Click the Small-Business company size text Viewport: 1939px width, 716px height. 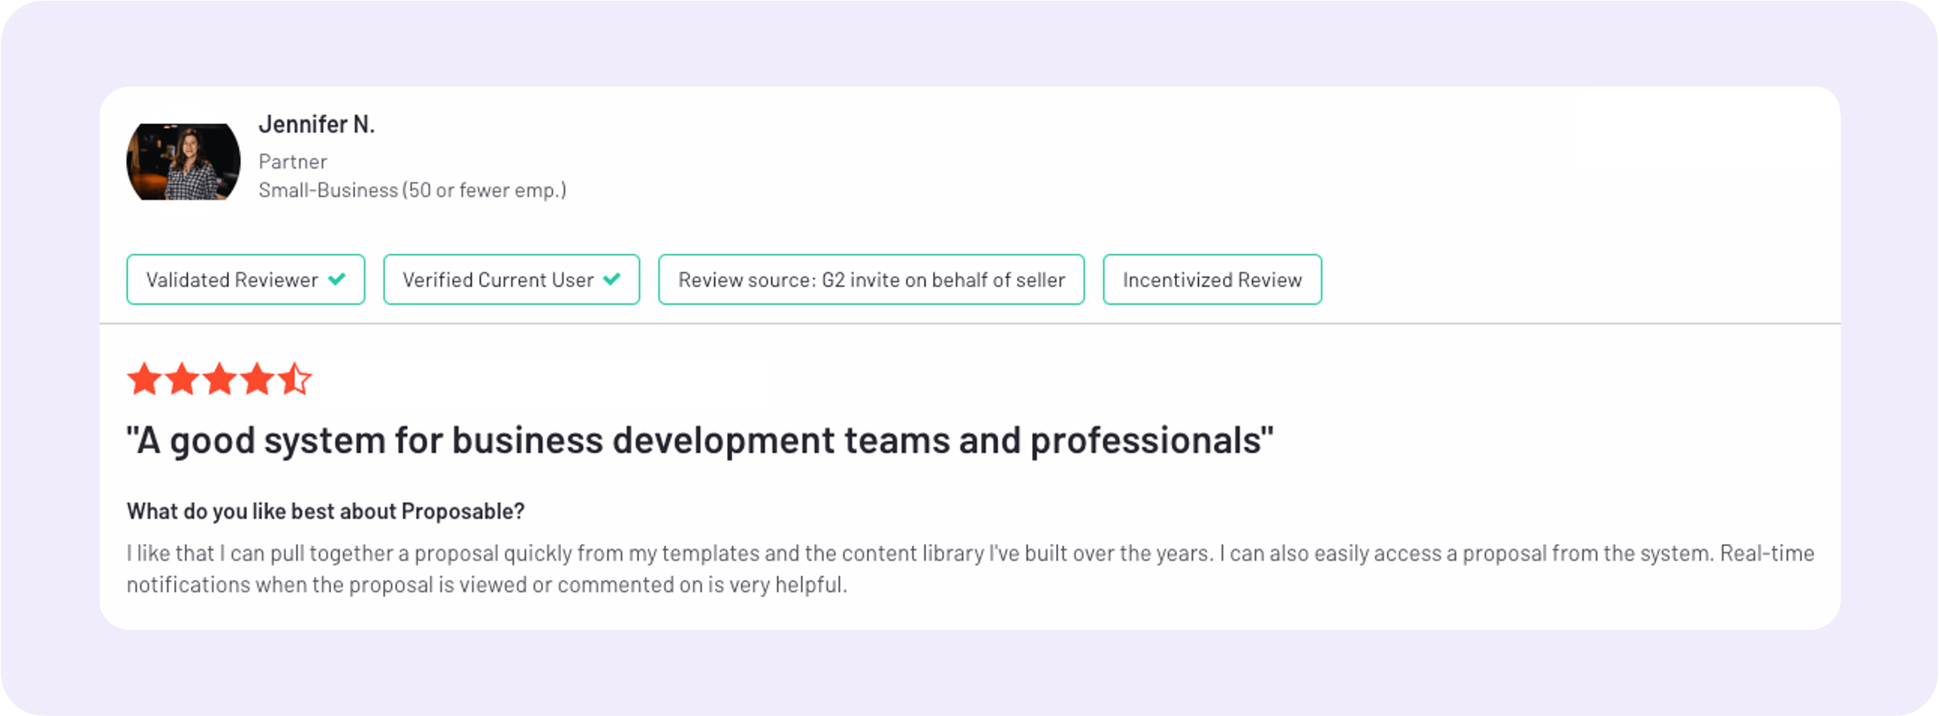tap(413, 190)
